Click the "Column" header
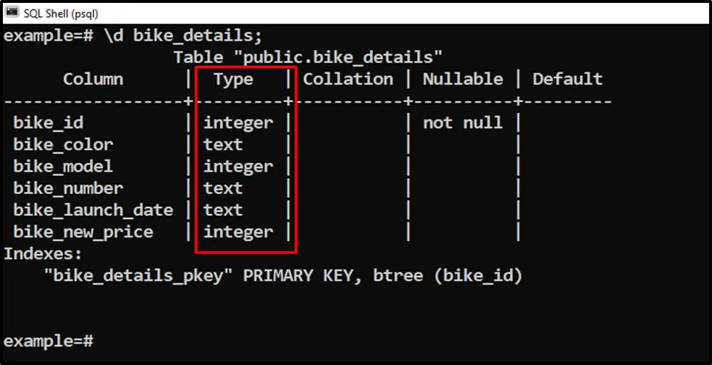 click(93, 79)
